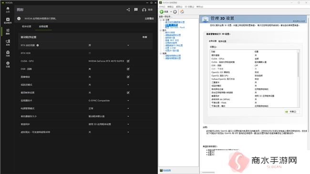310x174 pixels.
Task: Open the System Information link
Action: (x=167, y=170)
